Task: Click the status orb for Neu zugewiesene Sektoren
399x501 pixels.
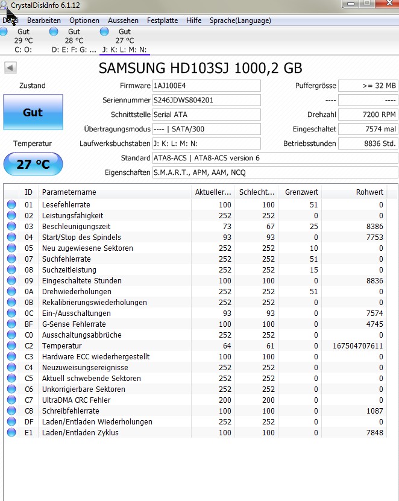Action: 11,248
